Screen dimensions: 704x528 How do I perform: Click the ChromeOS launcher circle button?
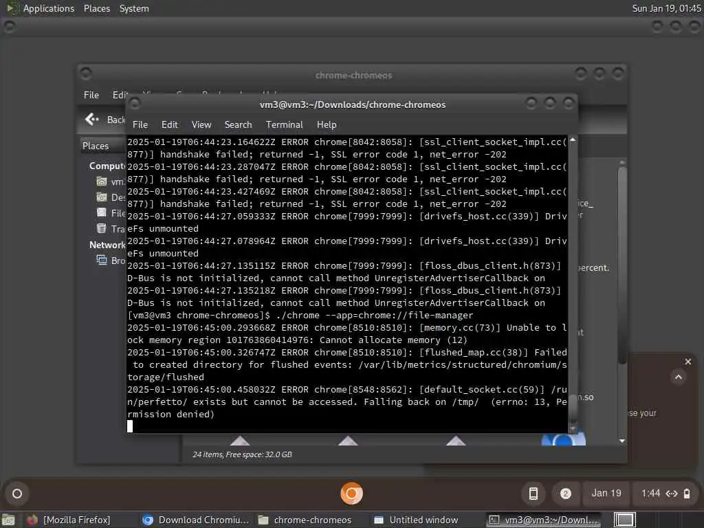(x=17, y=494)
